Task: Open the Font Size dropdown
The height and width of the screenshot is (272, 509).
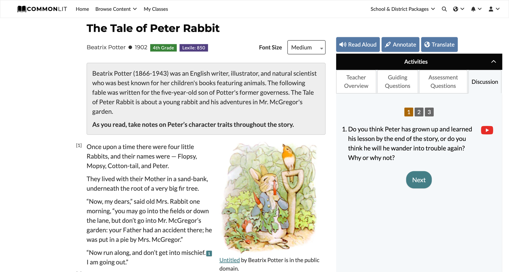Action: [x=306, y=47]
